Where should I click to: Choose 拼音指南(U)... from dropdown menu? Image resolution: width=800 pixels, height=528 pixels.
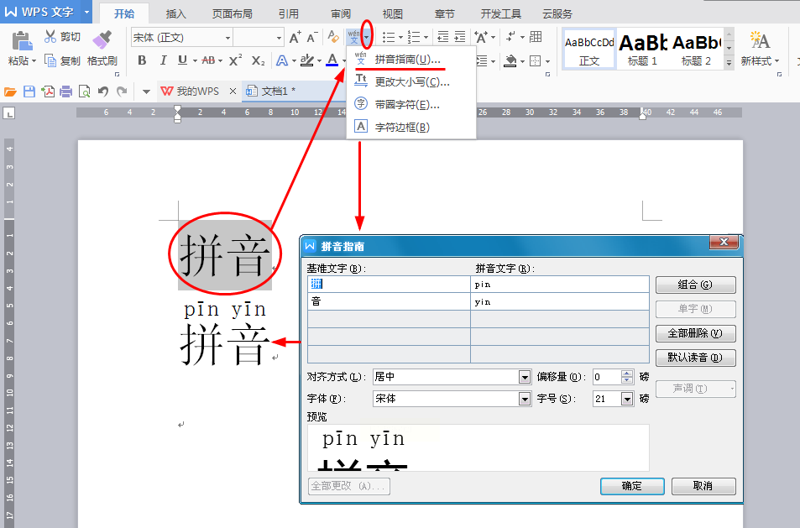[410, 59]
